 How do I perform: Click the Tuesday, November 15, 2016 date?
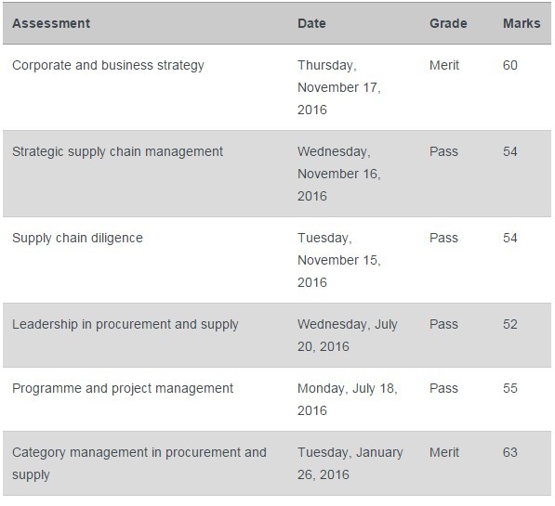tap(339, 260)
